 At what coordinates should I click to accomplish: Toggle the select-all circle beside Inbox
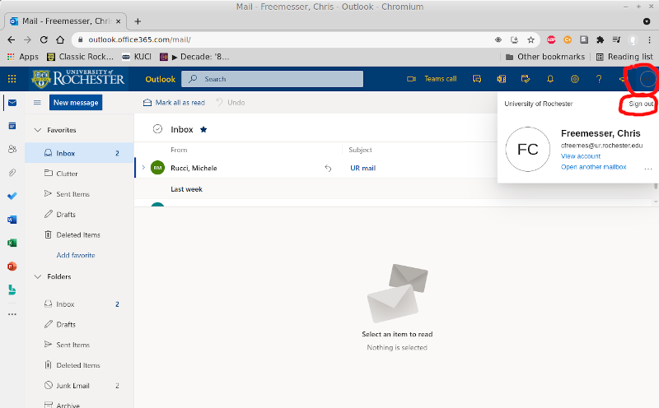(x=157, y=129)
